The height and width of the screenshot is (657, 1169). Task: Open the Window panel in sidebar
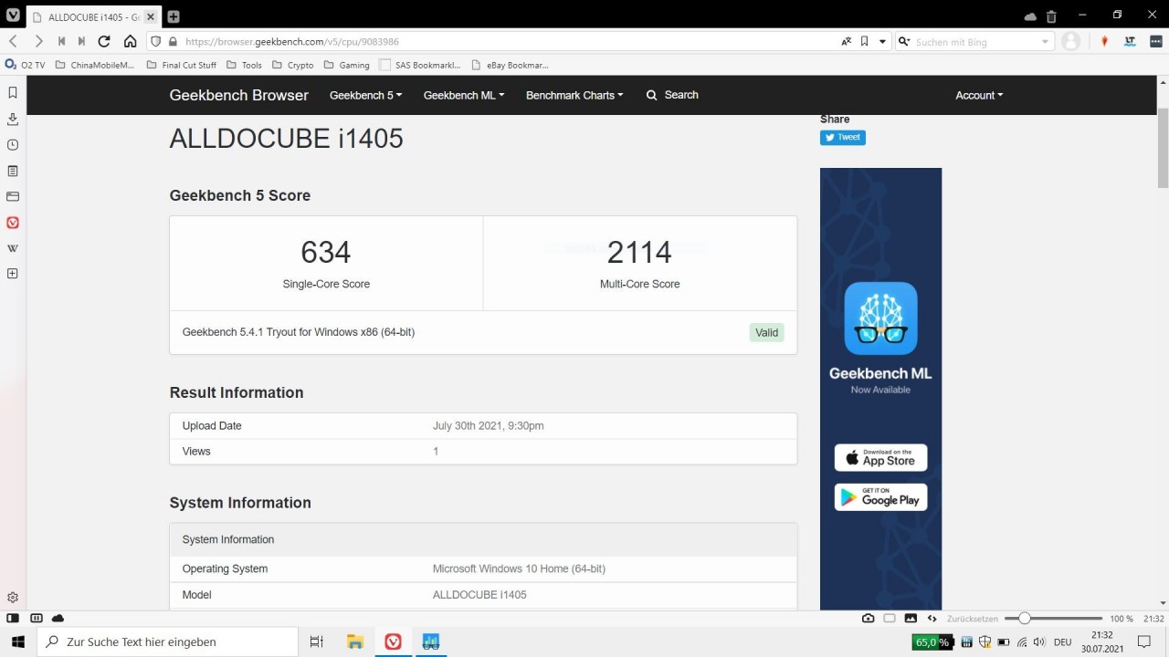tap(13, 196)
